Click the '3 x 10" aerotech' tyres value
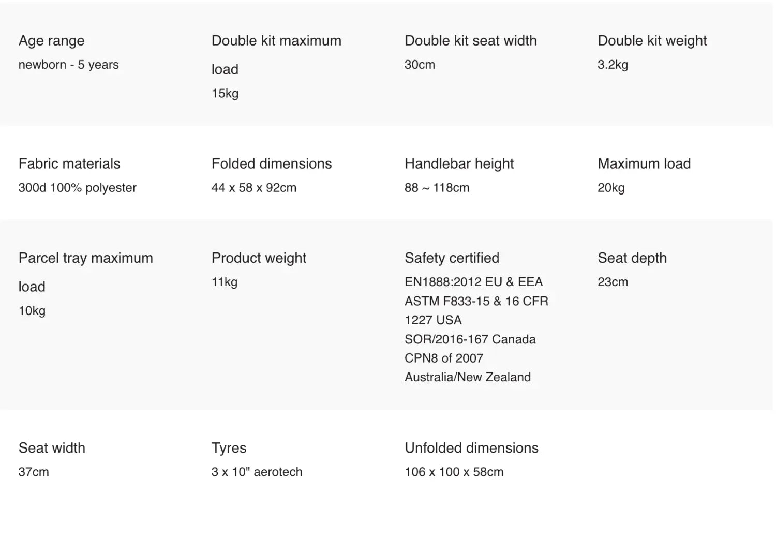This screenshot has height=538, width=776. [257, 472]
